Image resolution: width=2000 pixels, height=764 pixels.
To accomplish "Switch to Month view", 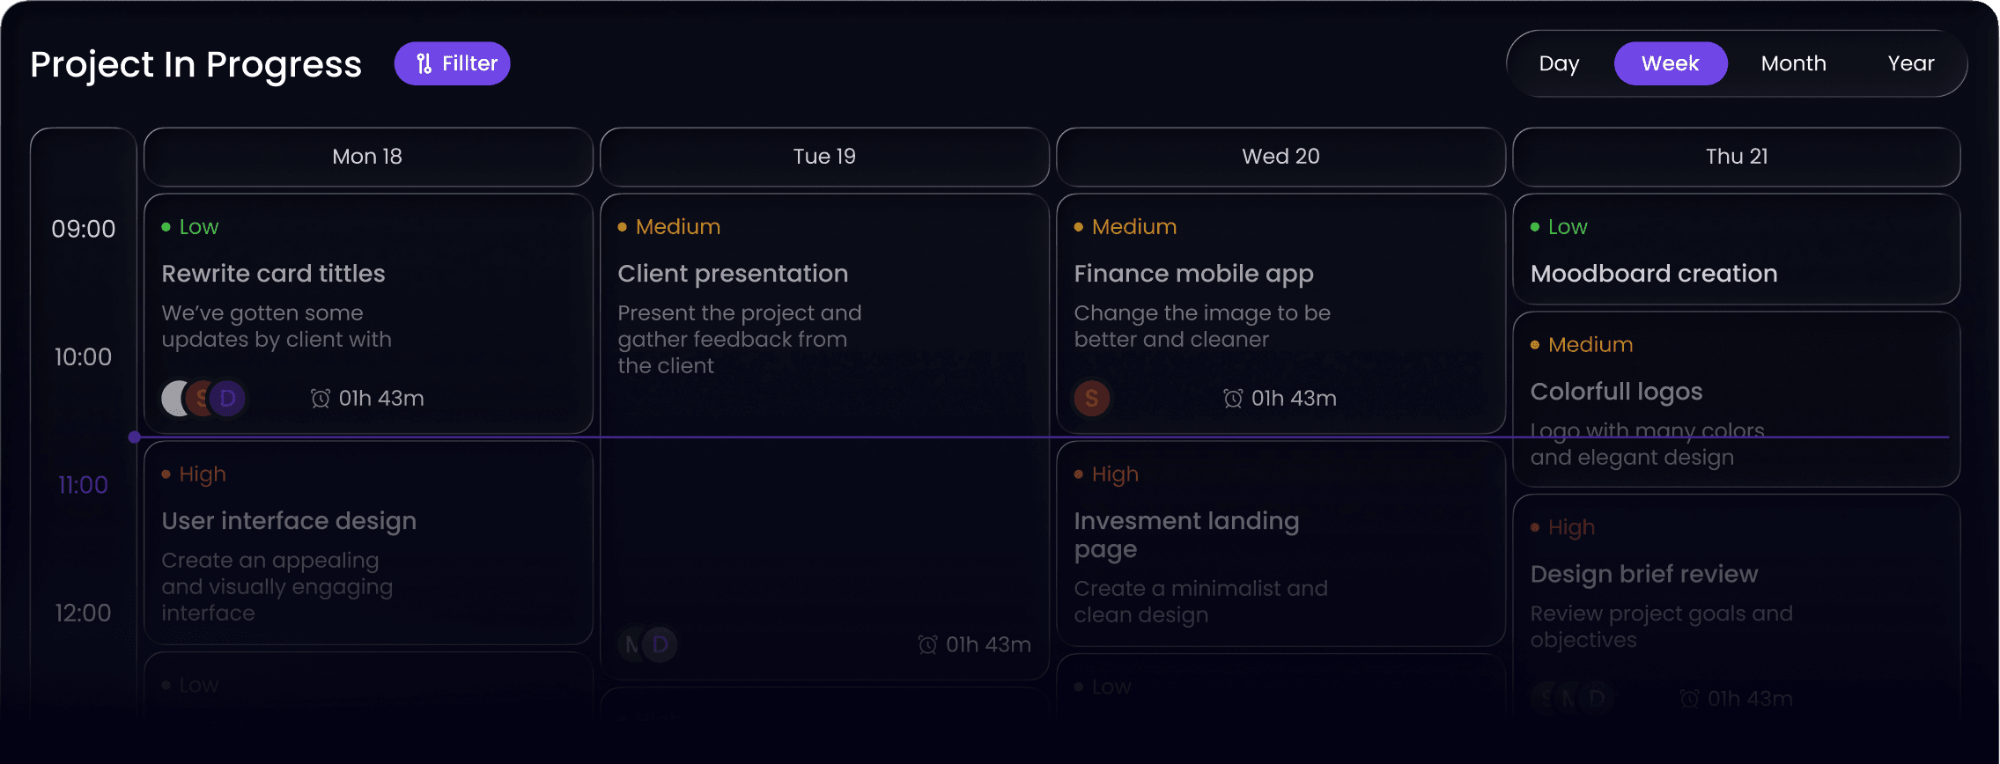I will 1793,63.
